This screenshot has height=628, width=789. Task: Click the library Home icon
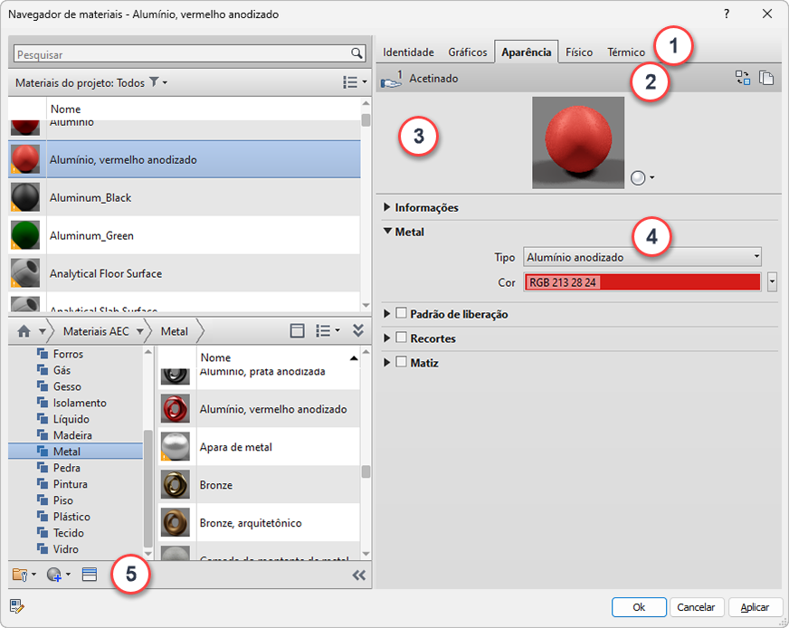coord(24,331)
